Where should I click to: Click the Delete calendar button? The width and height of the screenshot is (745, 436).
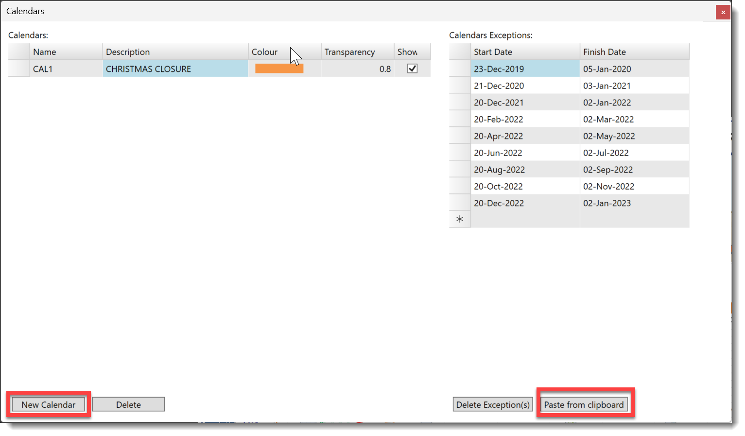click(128, 404)
